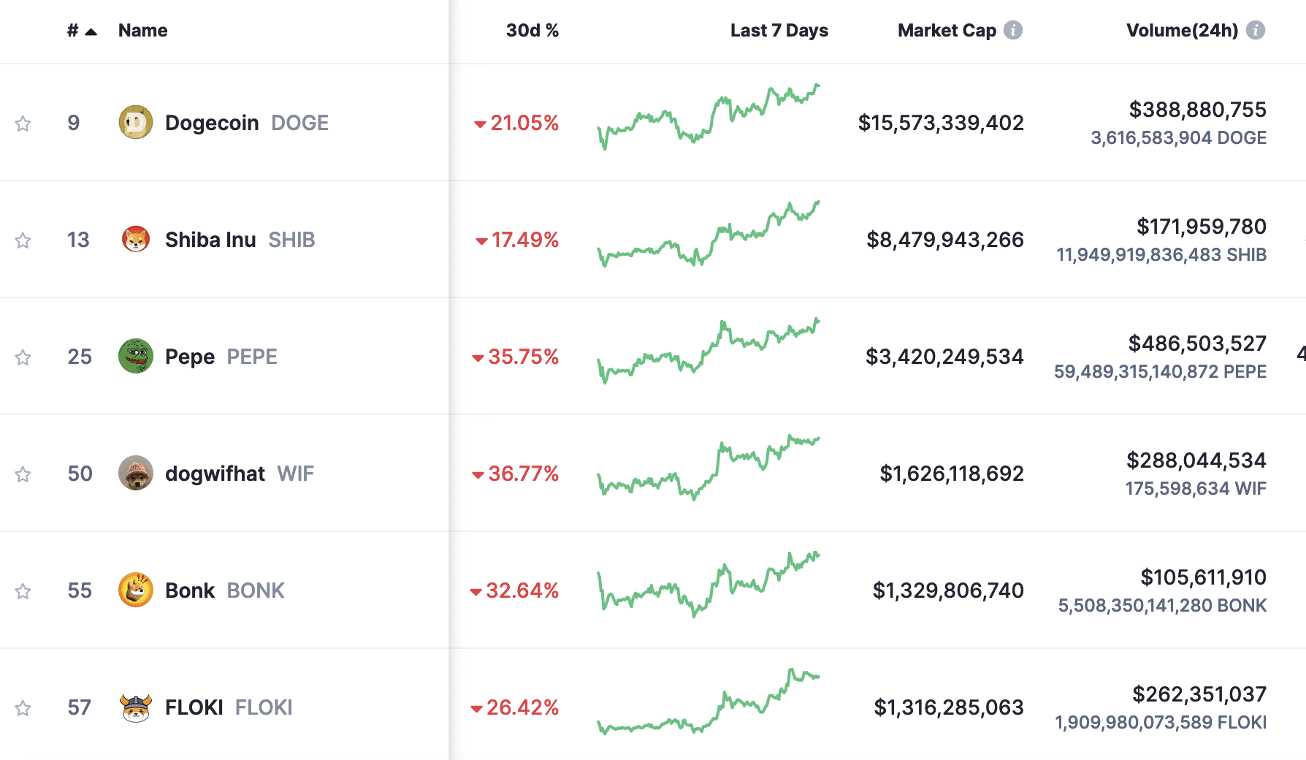Click the Last 7 Days column header

779,31
